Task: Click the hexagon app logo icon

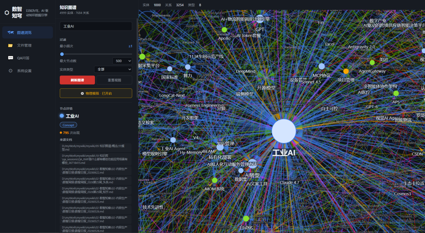Action: coord(7,13)
